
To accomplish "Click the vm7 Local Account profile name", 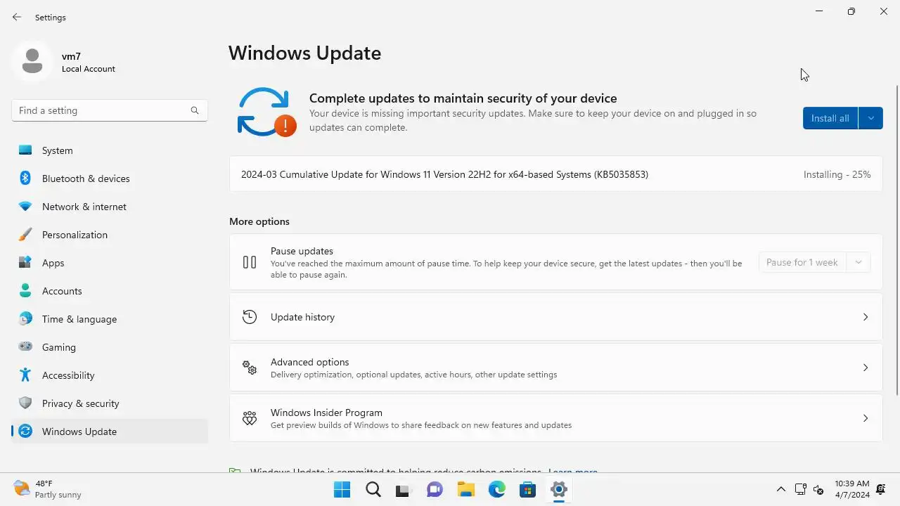I will (x=88, y=63).
